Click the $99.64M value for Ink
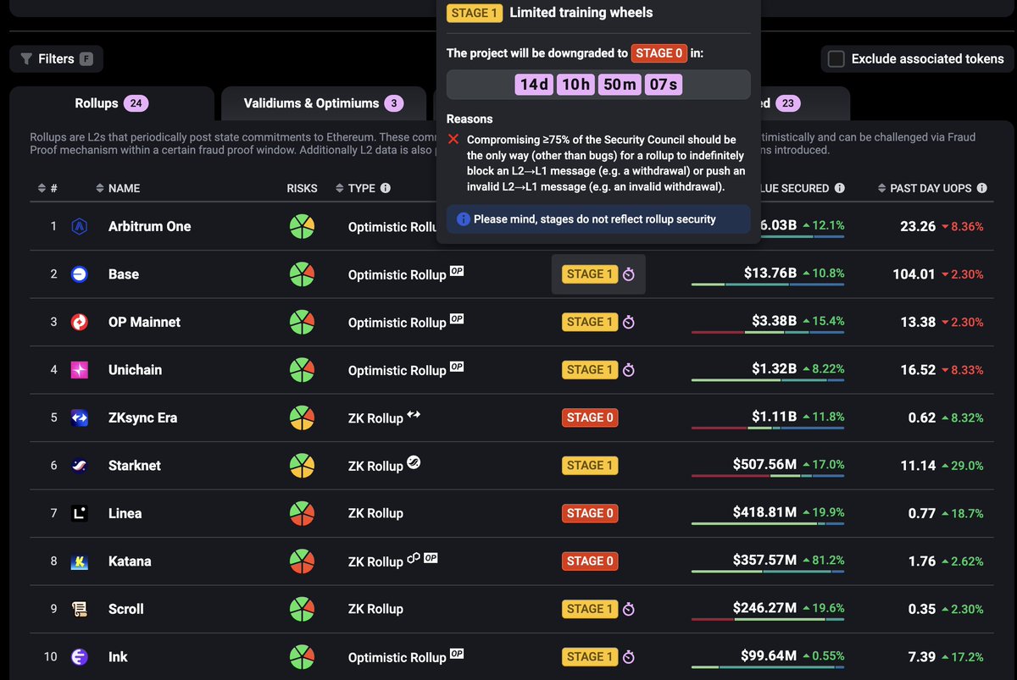Image resolution: width=1017 pixels, height=680 pixels. [769, 656]
